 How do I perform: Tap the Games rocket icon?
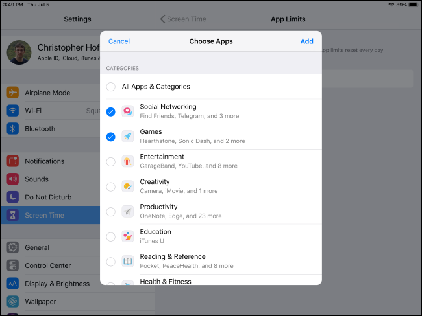(x=128, y=137)
